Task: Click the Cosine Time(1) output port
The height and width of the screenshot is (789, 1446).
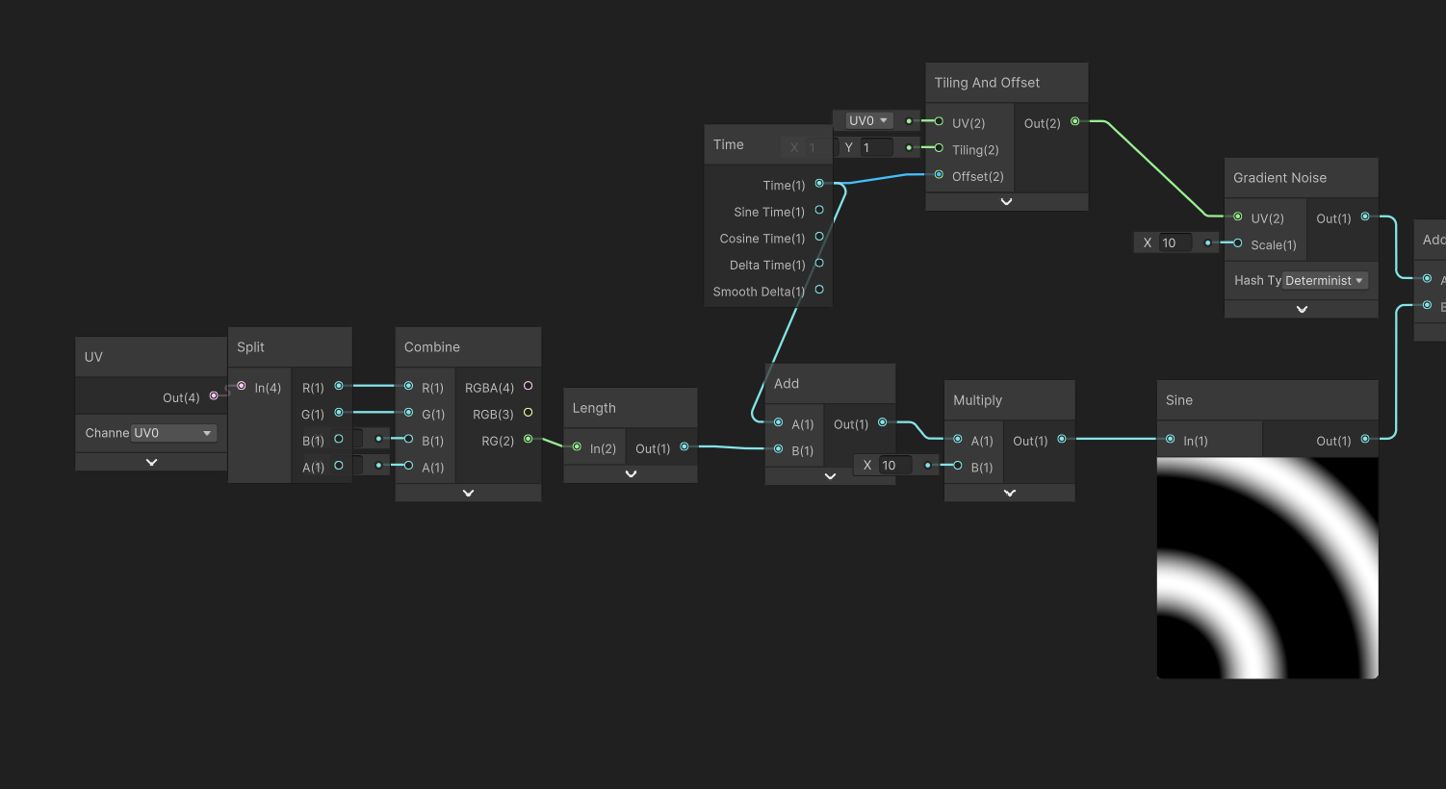Action: [819, 237]
